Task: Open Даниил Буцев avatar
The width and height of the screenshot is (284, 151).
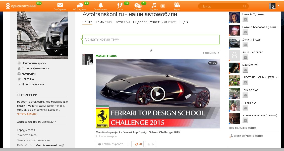Action: click(x=234, y=43)
